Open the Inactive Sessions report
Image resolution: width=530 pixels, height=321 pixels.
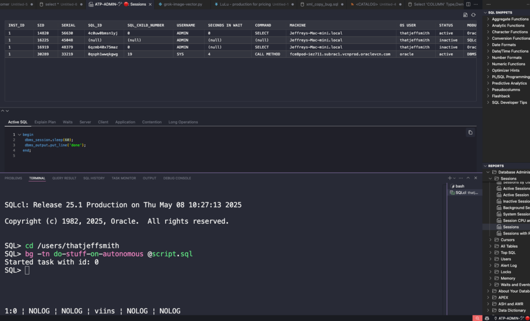tap(516, 202)
